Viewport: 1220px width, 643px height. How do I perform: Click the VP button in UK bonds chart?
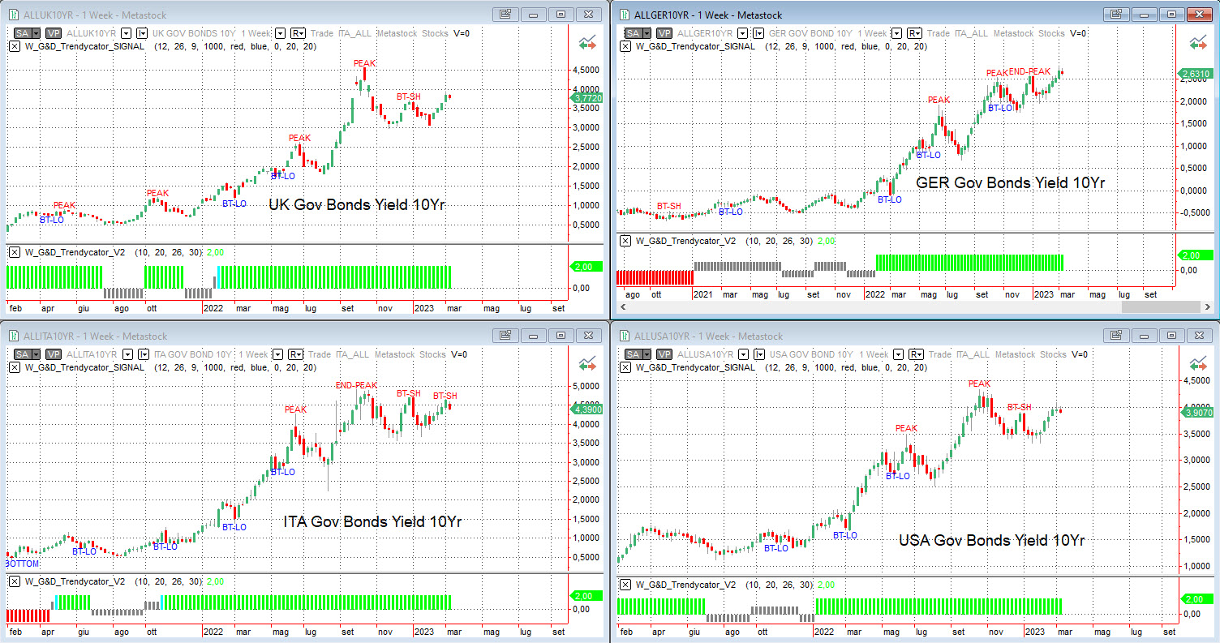pos(54,33)
